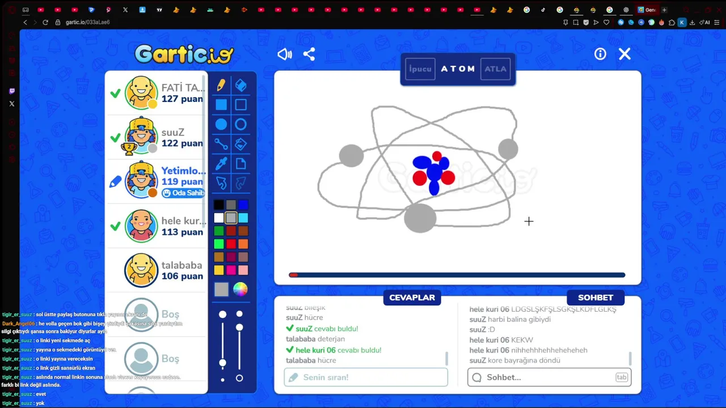The height and width of the screenshot is (408, 726).
Task: Click 'suuZ cevabı buldu!' message
Action: 327,329
